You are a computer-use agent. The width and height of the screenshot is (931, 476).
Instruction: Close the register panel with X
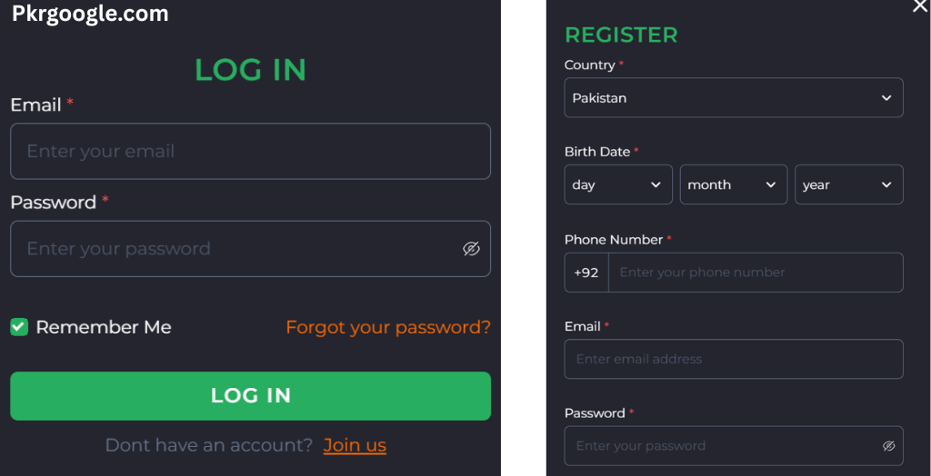tap(920, 6)
